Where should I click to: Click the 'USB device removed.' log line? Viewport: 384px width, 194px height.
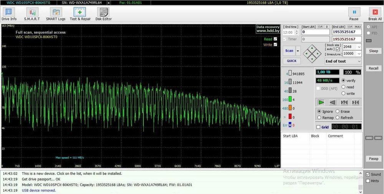click(x=39, y=190)
